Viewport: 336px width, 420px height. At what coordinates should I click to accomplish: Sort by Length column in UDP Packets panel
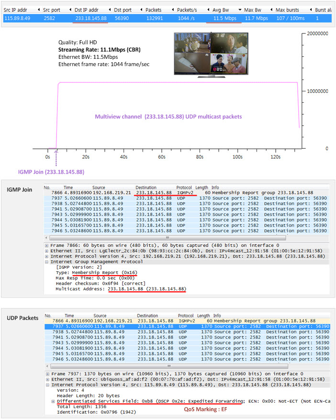click(203, 316)
